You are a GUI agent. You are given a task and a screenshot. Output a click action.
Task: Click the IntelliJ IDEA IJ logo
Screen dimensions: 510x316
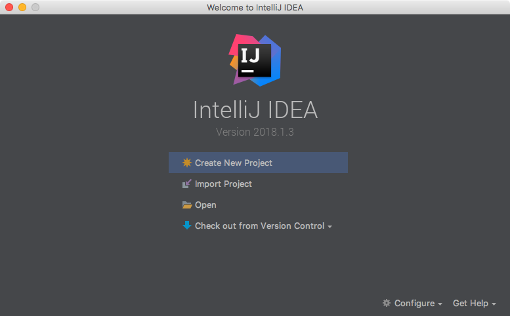tap(255, 60)
